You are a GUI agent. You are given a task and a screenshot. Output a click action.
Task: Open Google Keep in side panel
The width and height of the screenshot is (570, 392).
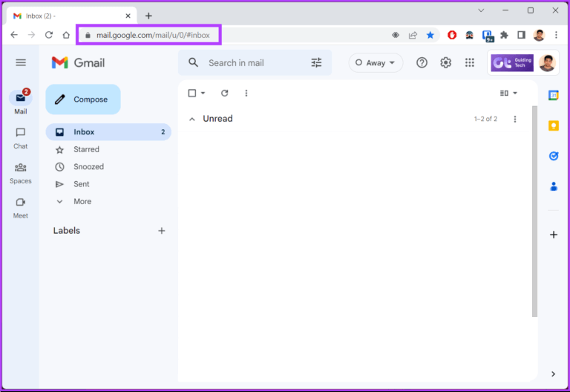coord(554,125)
